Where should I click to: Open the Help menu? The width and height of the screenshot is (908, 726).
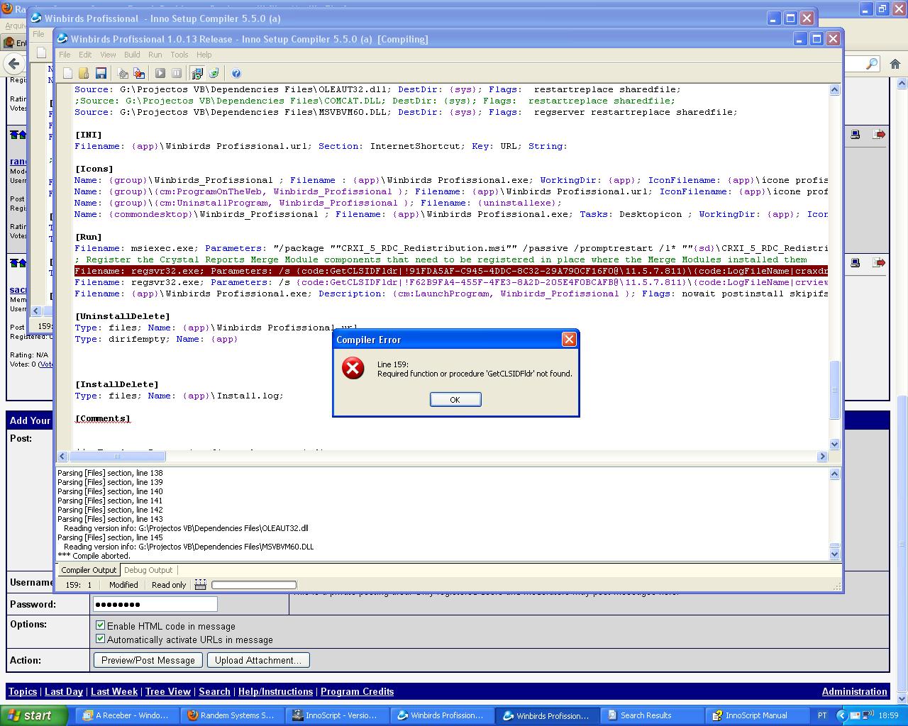pos(204,55)
